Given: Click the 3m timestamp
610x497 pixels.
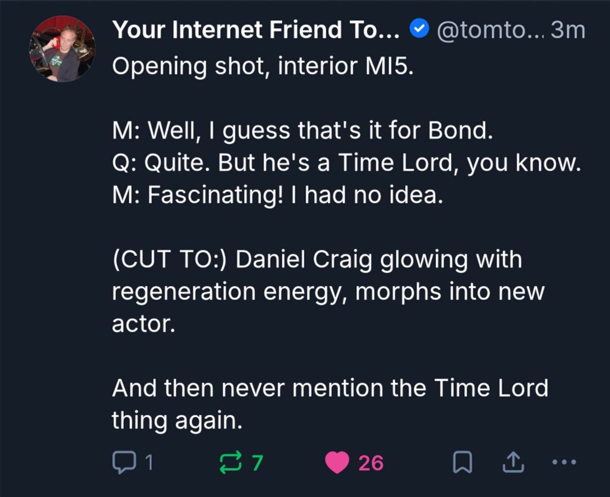Looking at the screenshot, I should [x=567, y=29].
